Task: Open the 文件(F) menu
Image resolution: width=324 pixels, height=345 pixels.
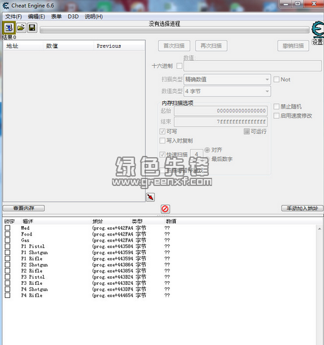Action: coord(14,16)
